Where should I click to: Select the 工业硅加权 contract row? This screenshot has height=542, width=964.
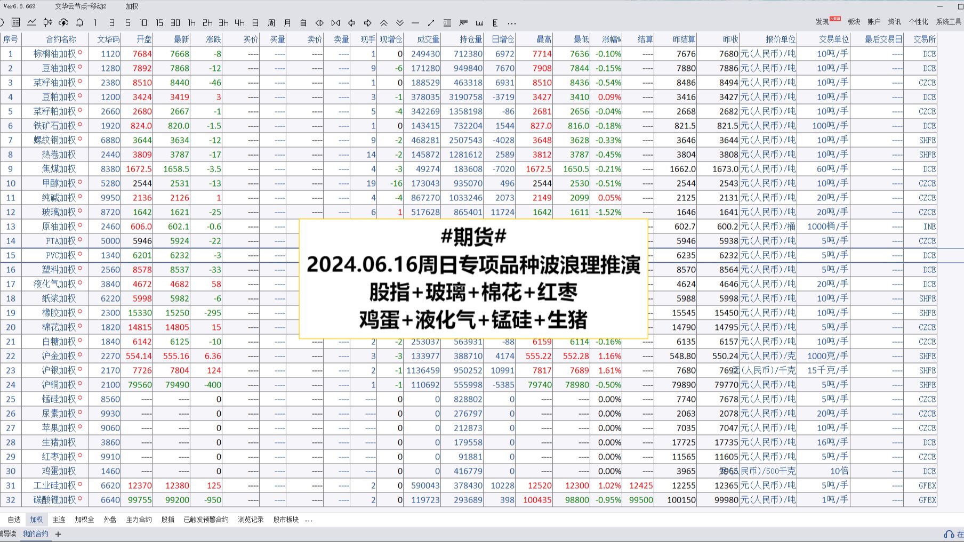pyautogui.click(x=468, y=486)
